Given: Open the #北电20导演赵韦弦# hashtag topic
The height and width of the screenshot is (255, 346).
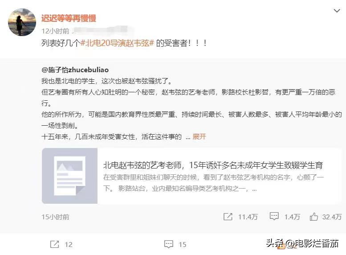Looking at the screenshot, I should [117, 43].
